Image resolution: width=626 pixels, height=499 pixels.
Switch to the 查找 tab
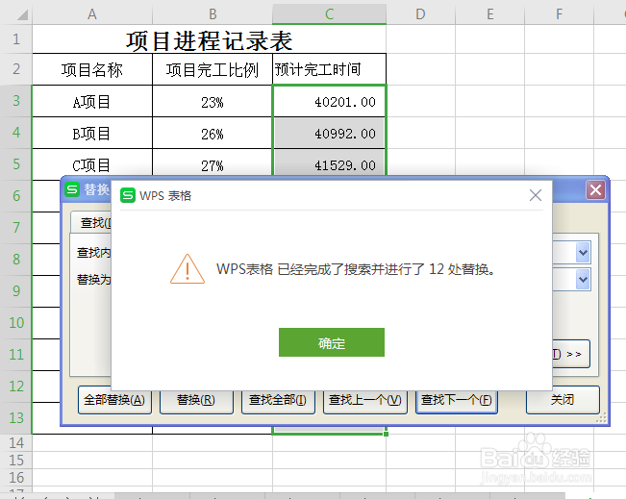click(x=91, y=222)
